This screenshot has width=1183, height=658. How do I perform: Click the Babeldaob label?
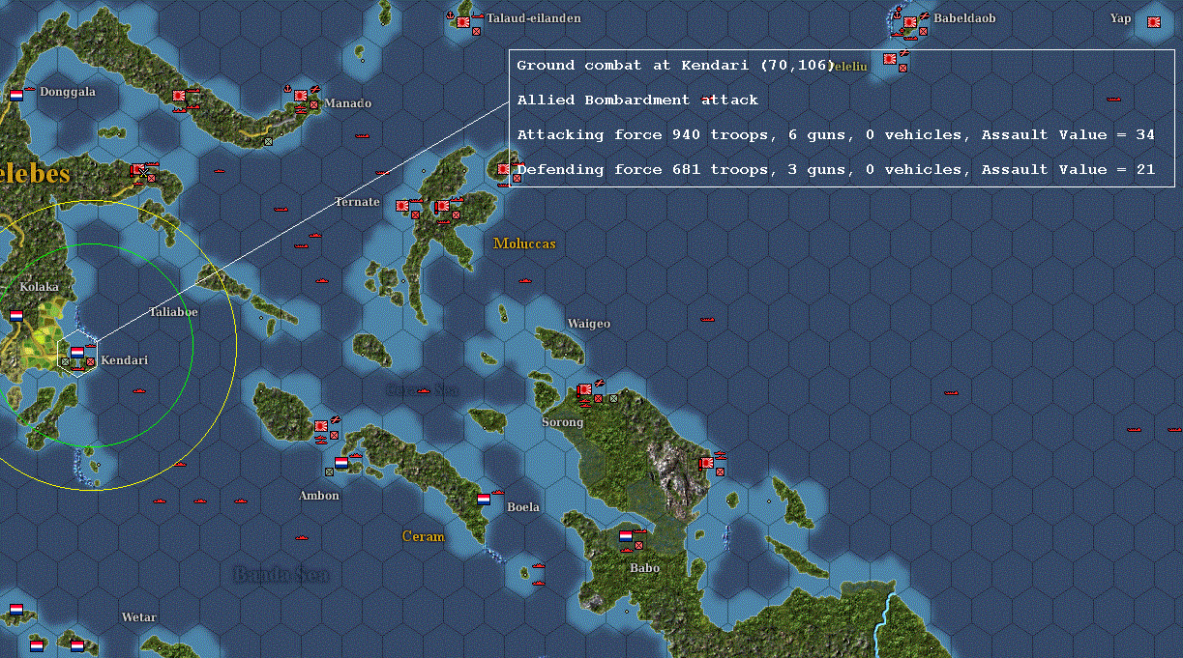click(x=964, y=18)
